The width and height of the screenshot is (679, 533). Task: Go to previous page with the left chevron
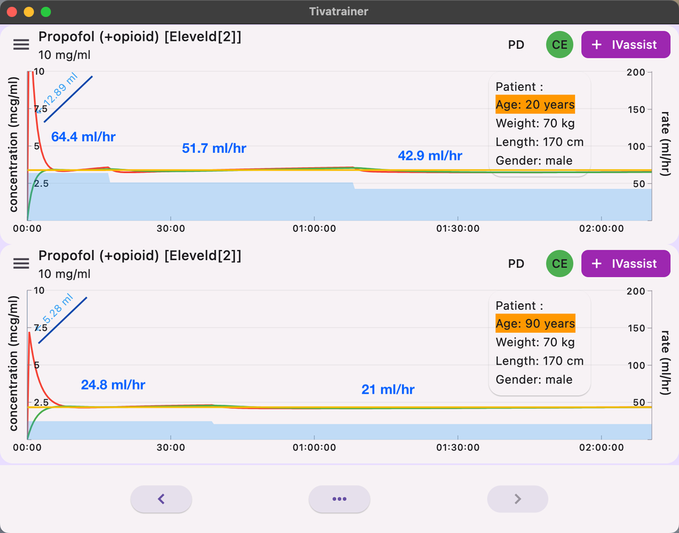(162, 499)
